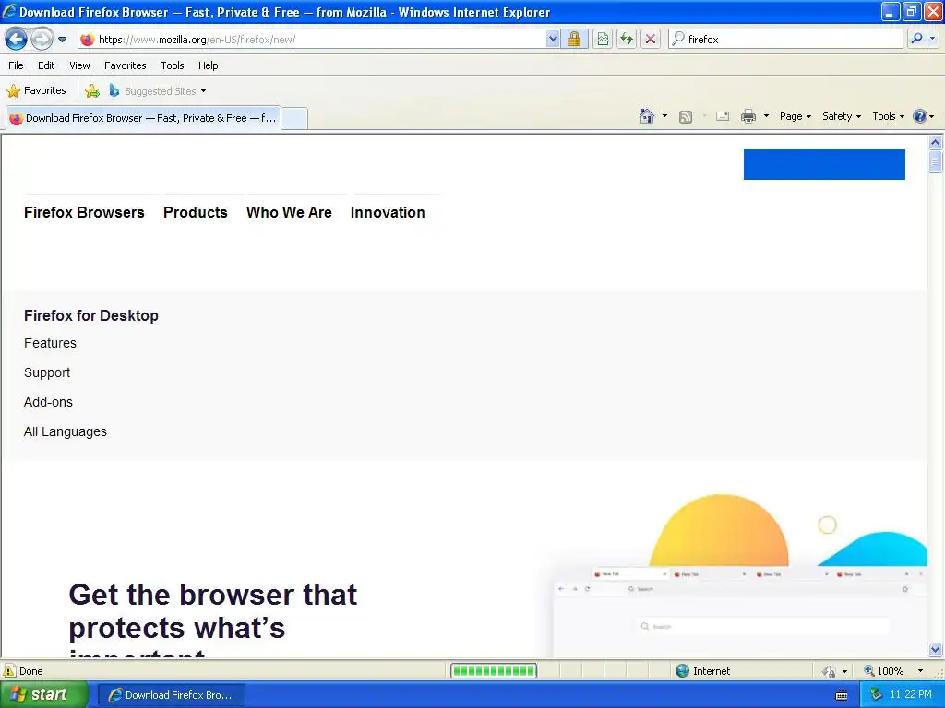
Task: Open the Features link
Action: pos(50,343)
